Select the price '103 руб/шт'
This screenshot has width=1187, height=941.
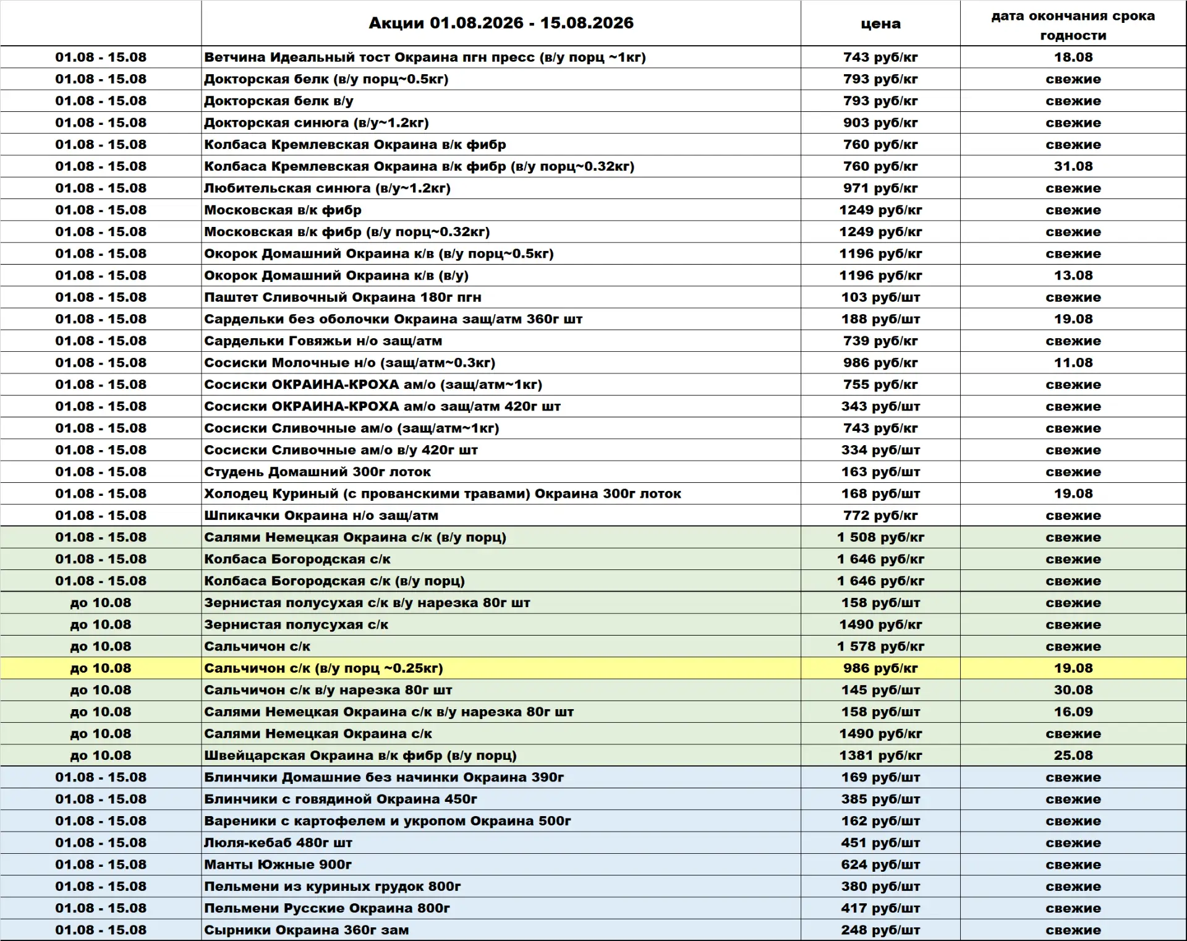coord(880,297)
